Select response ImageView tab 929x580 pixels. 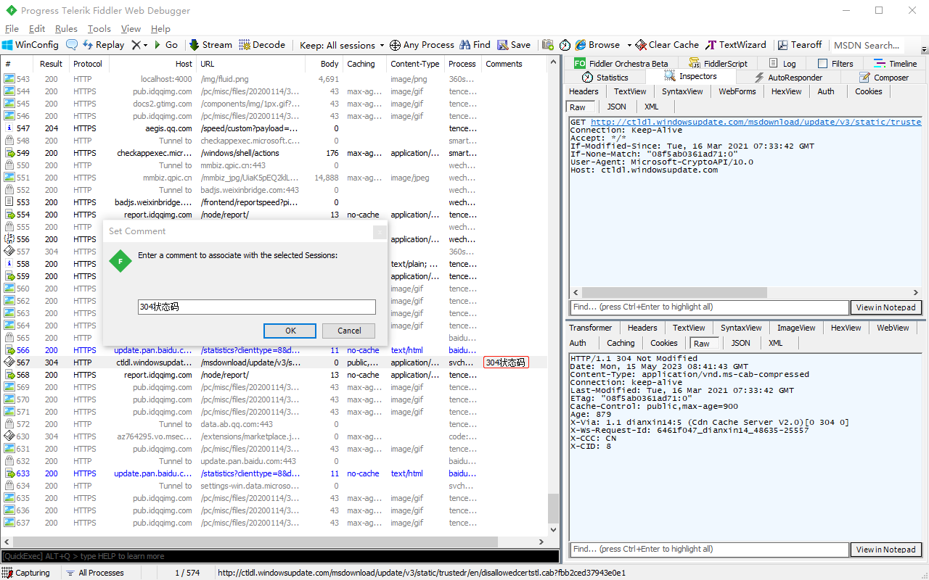(x=797, y=328)
